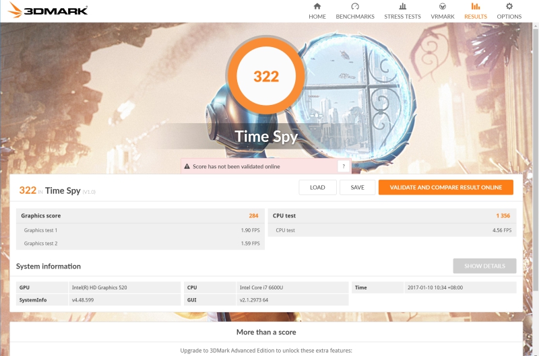Viewport: 539px width, 356px height.
Task: Click the 4.56 FPS value
Action: tap(502, 230)
